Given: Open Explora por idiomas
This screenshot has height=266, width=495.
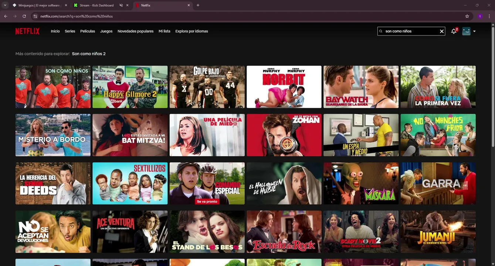Looking at the screenshot, I should tap(191, 31).
